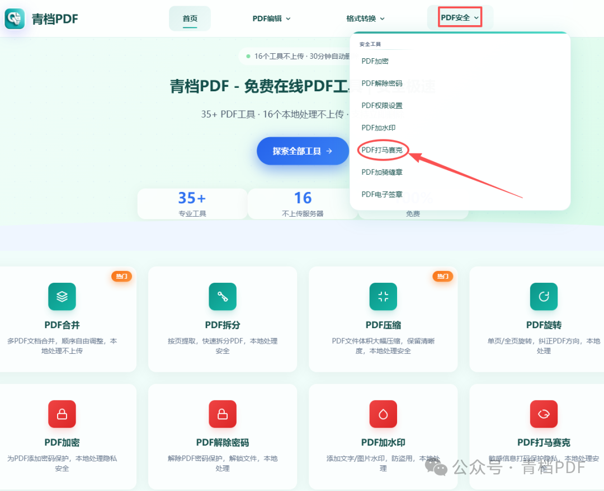Image resolution: width=604 pixels, height=491 pixels.
Task: Open the PDF加水印 card title
Action: (x=383, y=442)
